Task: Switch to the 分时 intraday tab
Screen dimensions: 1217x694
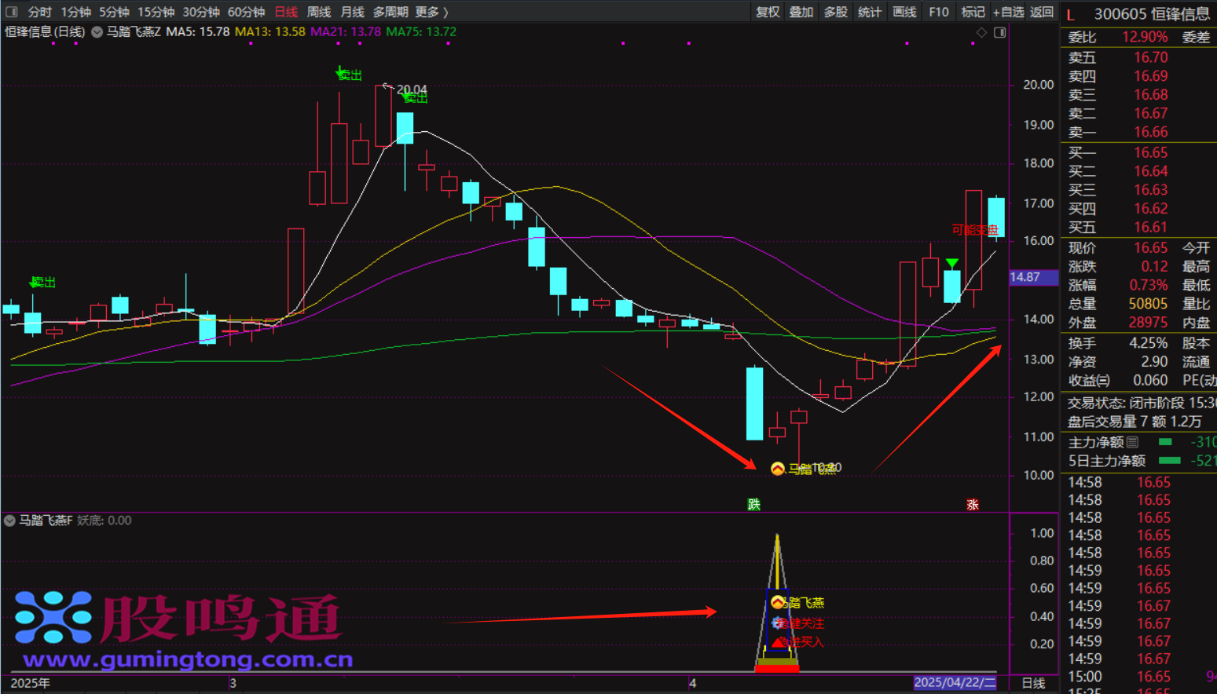Action: click(39, 12)
